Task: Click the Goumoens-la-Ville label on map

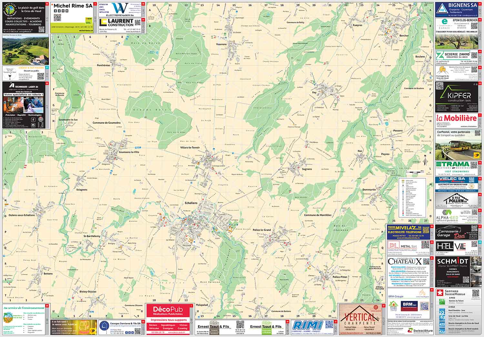Action: (129, 152)
